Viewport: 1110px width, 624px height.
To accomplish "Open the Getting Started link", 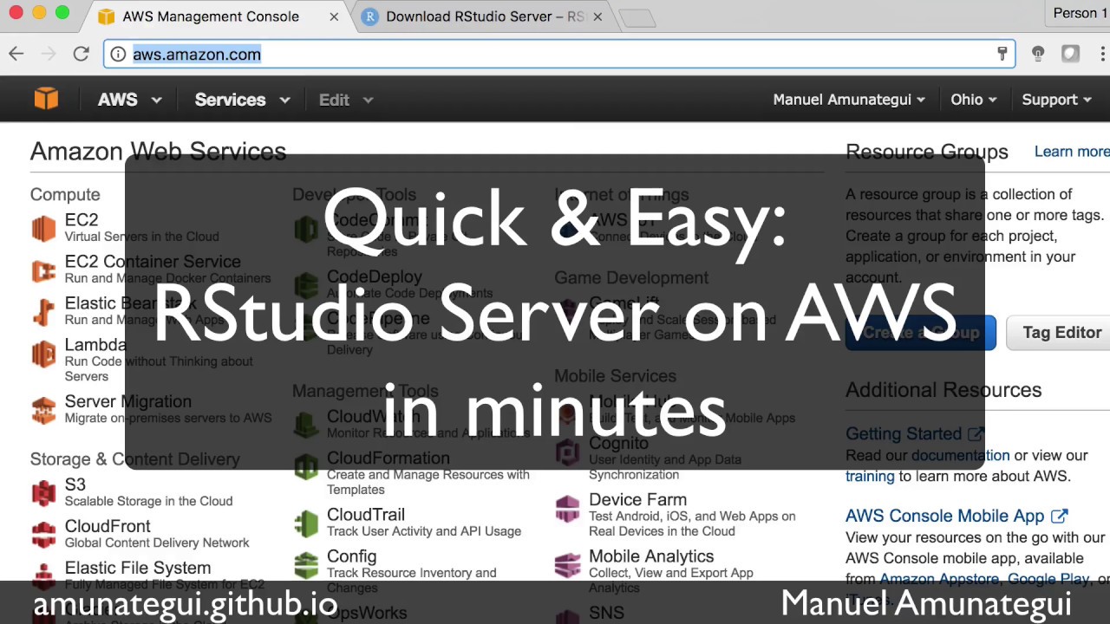I will tap(904, 433).
